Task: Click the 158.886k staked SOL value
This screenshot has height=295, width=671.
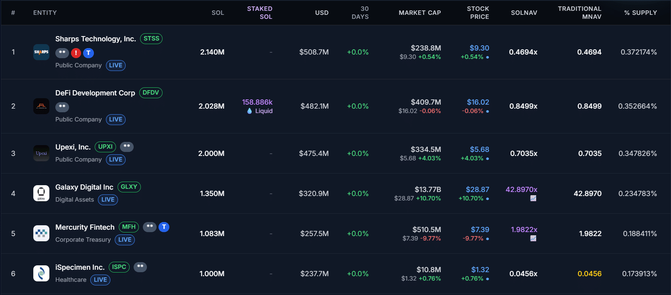Action: pos(257,102)
